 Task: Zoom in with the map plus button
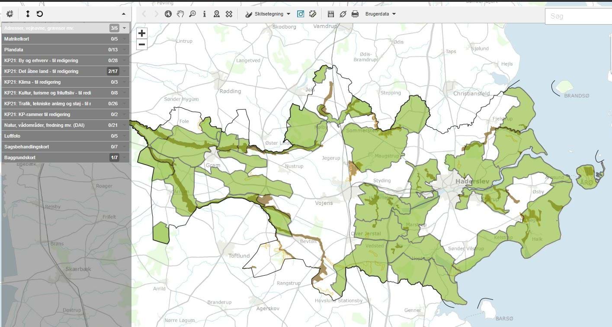tap(142, 33)
